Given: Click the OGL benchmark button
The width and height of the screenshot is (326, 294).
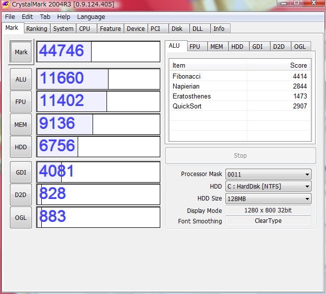Looking at the screenshot, I should [21, 217].
